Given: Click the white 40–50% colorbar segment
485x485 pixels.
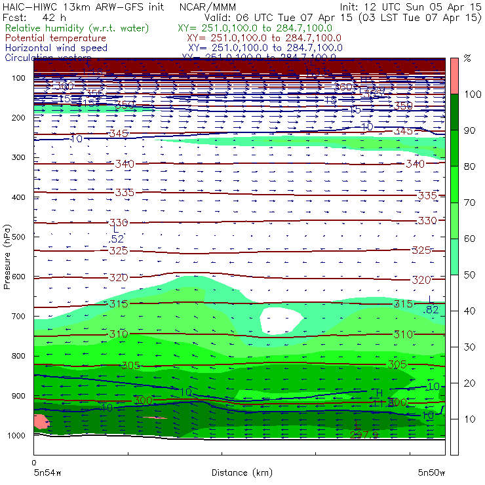Looking at the screenshot, I should 454,292.
